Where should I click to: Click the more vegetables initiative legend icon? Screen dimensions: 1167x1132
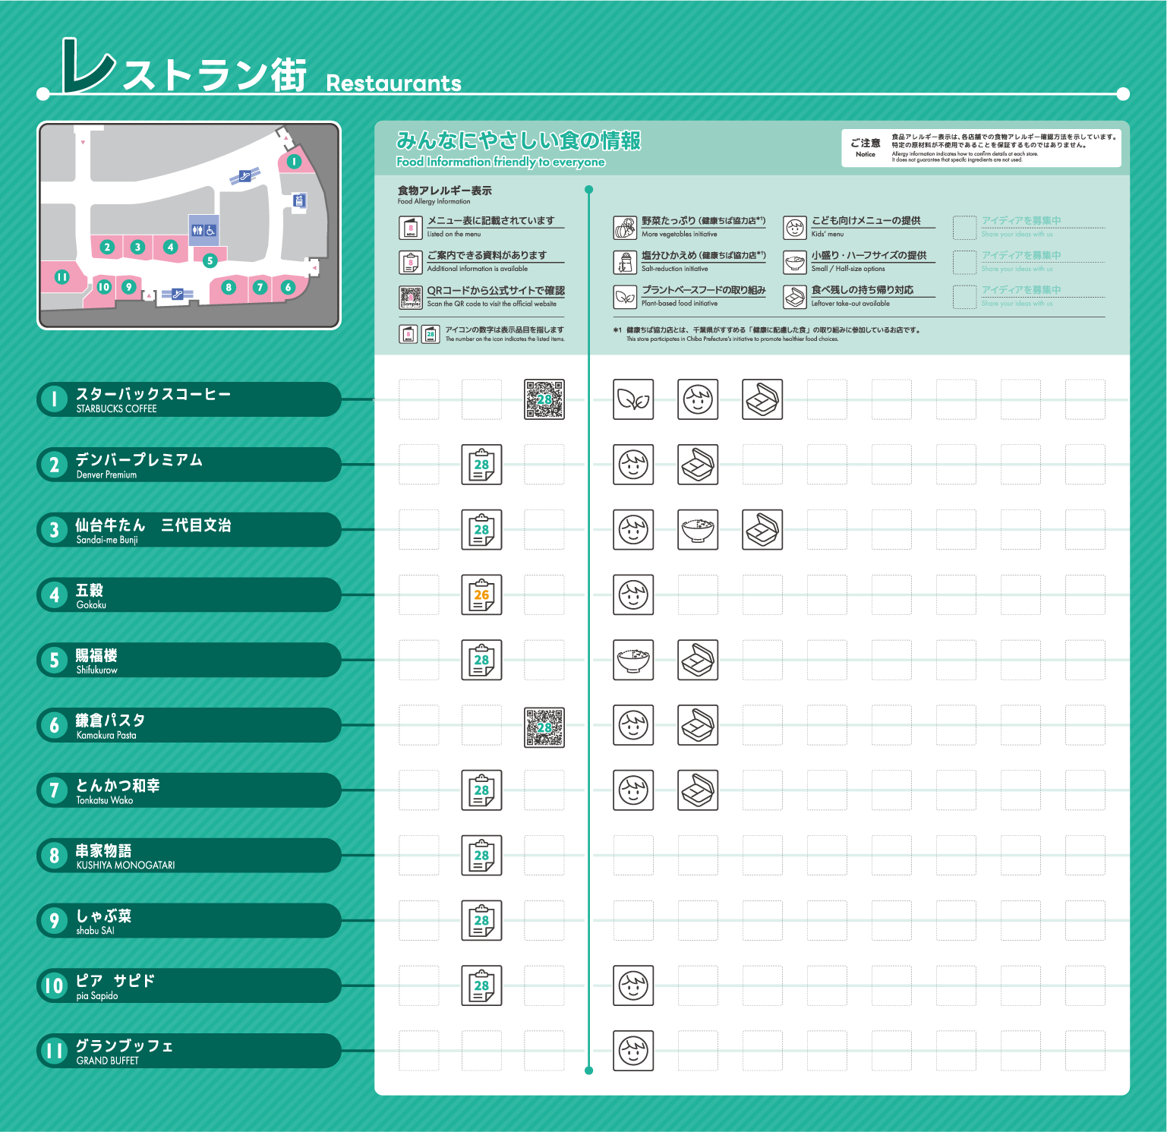click(x=625, y=228)
